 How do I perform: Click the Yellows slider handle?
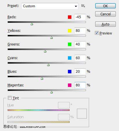point(52,38)
